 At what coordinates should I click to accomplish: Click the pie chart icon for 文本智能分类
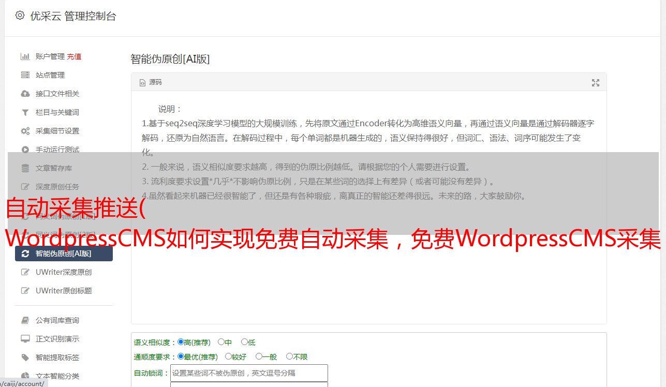[25, 376]
